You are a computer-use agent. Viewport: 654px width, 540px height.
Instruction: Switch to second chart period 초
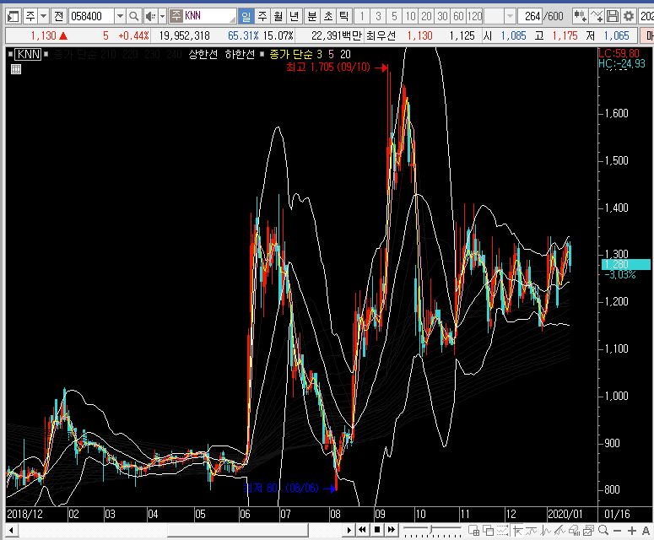[x=328, y=17]
